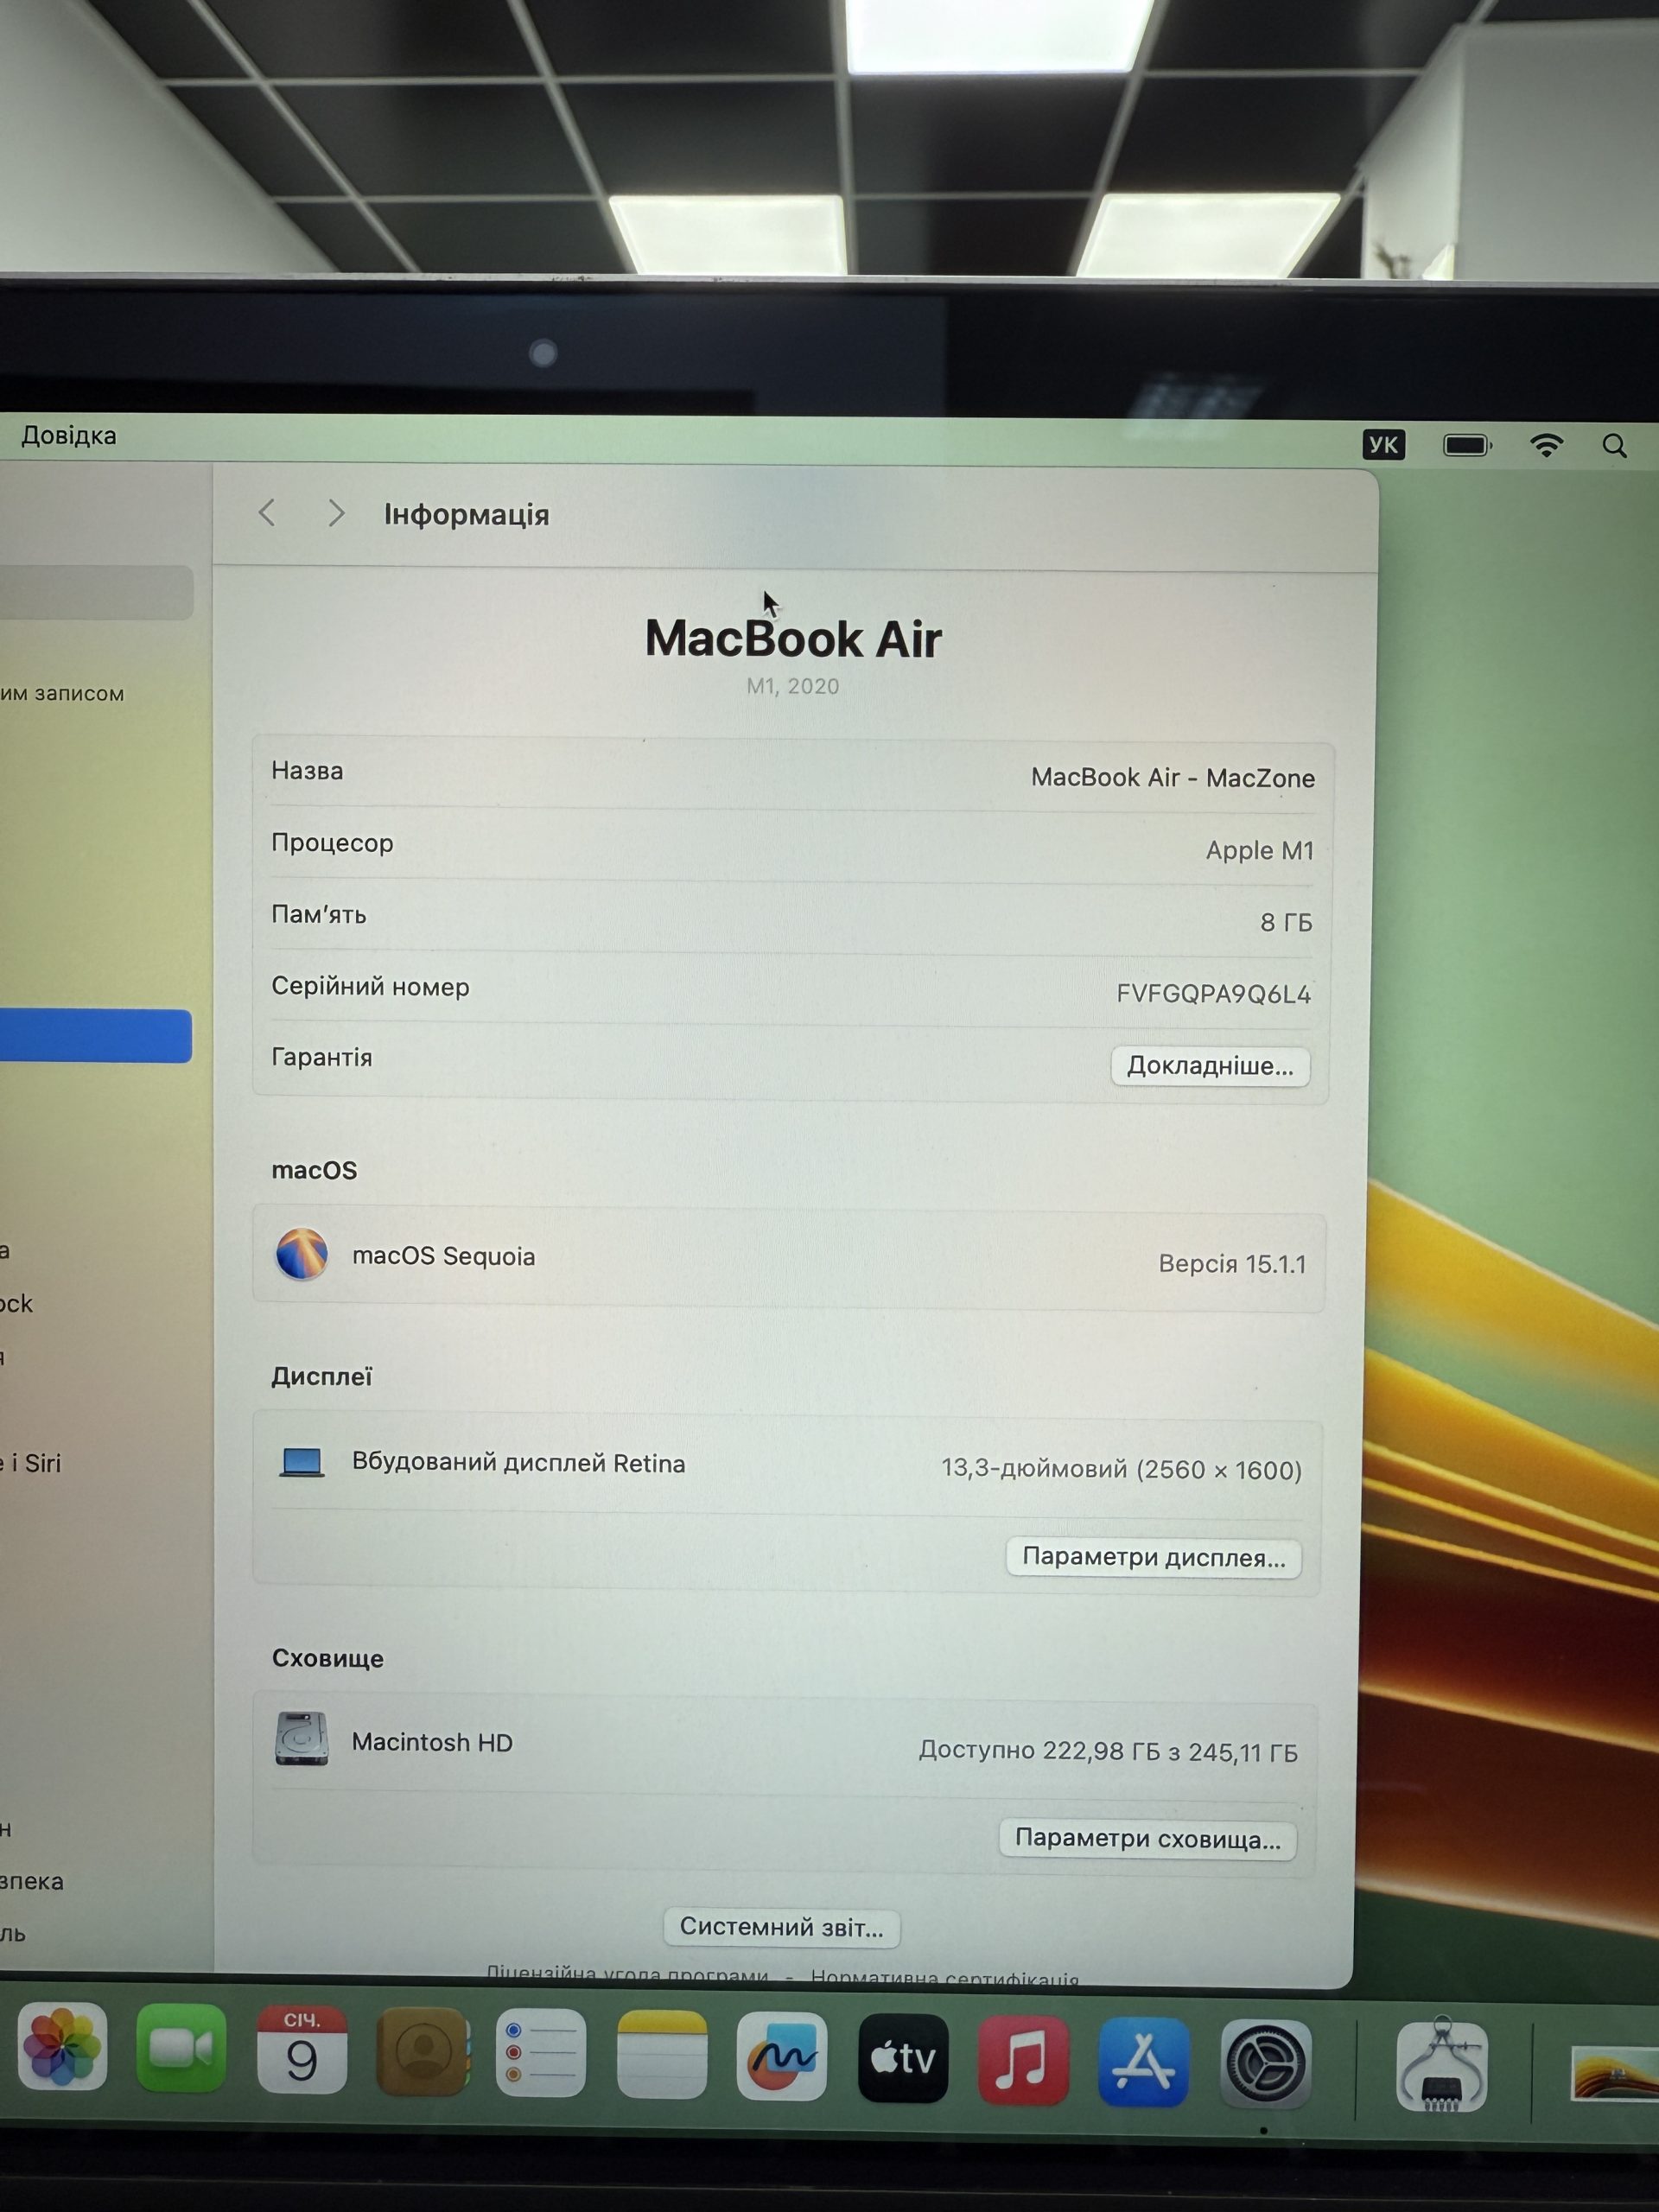
Task: Switch input source via УК indicator
Action: pyautogui.click(x=1383, y=444)
